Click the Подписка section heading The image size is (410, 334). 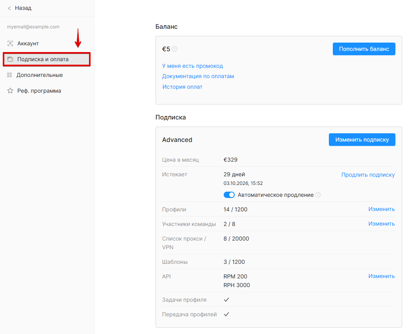click(171, 117)
